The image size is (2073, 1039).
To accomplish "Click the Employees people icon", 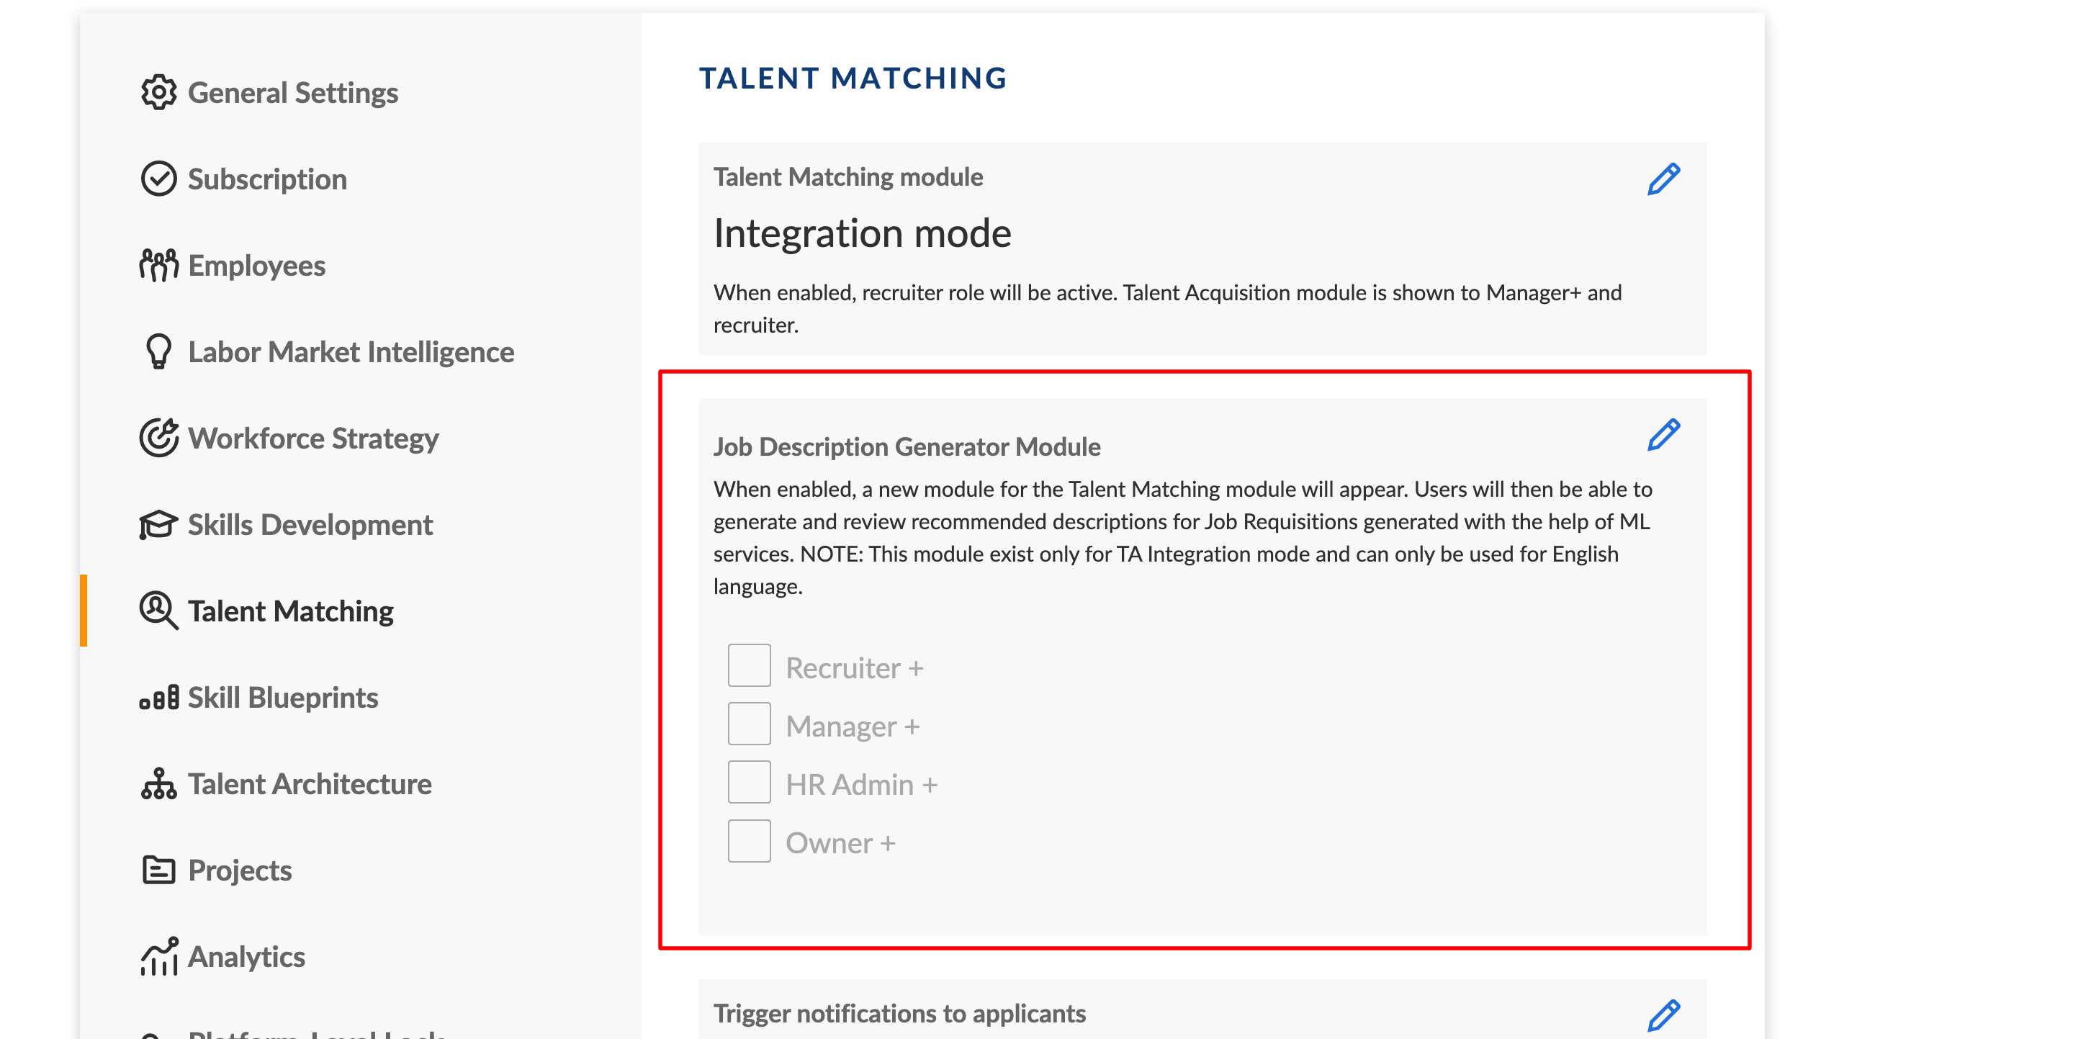I will pos(158,266).
